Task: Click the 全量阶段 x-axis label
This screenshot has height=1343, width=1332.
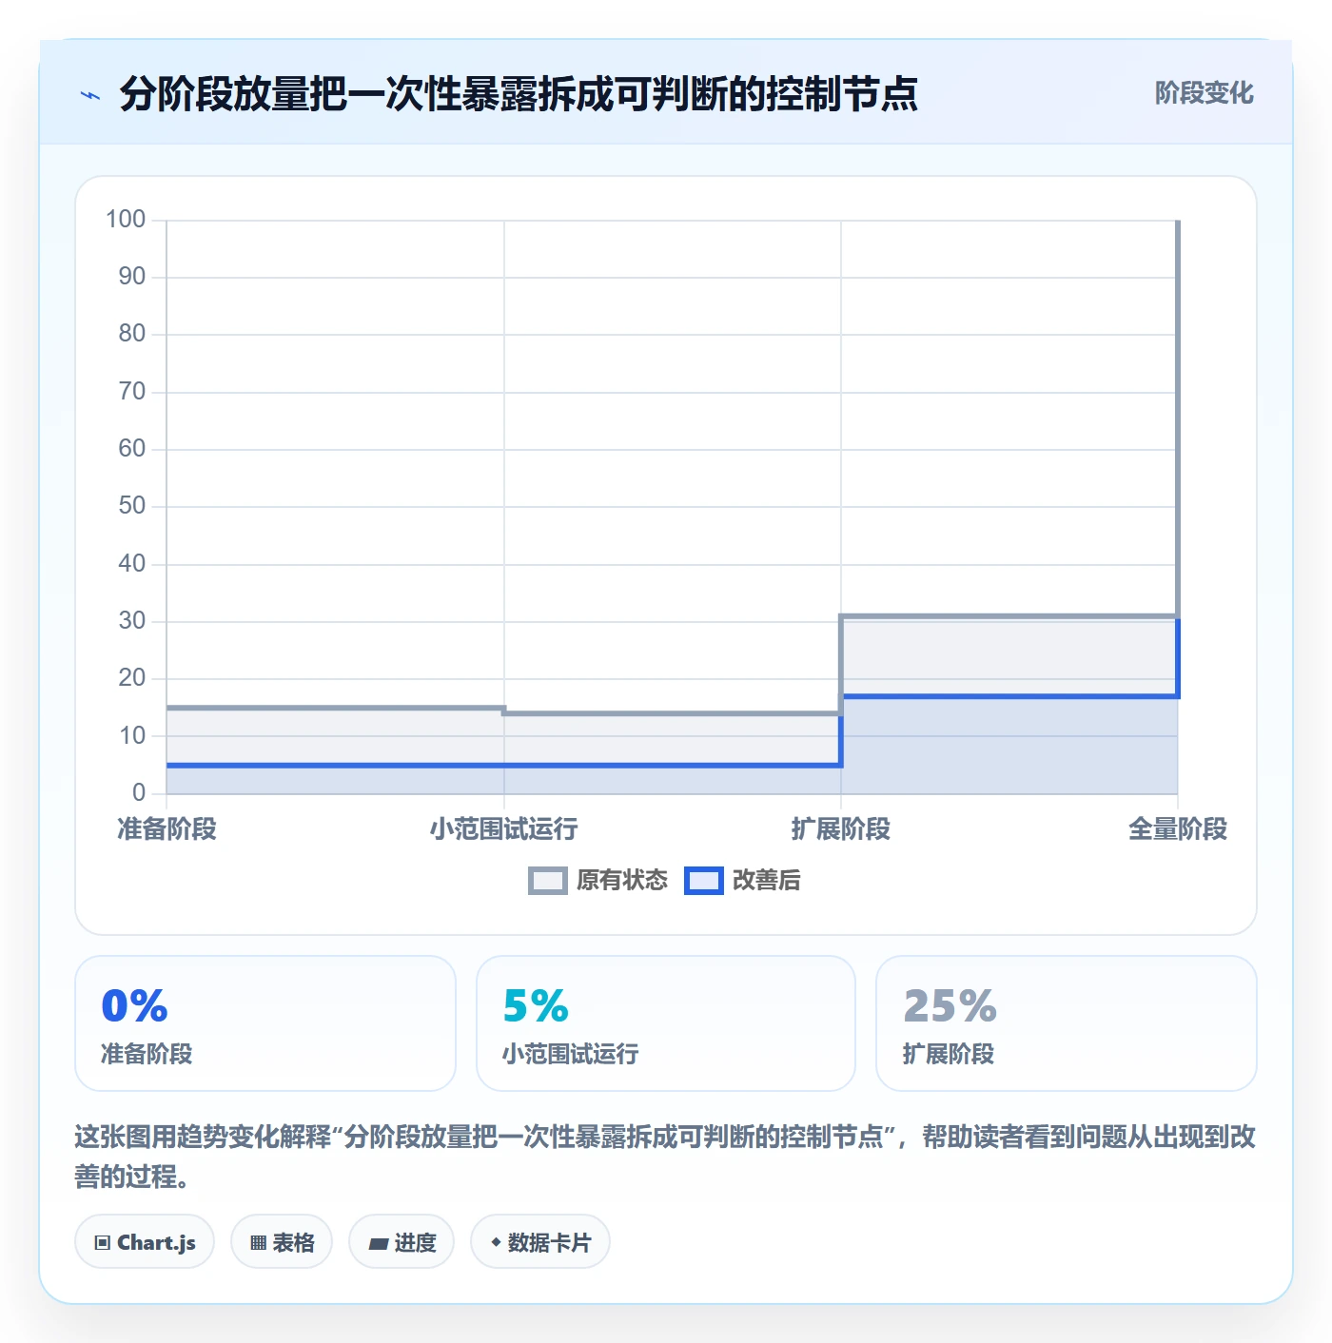Action: point(1178,829)
